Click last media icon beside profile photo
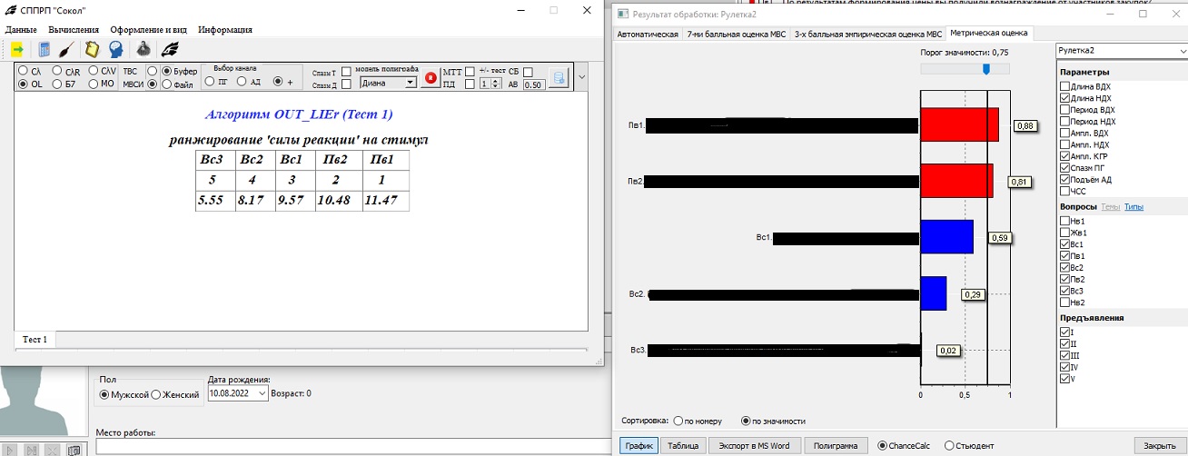1188x456 pixels. pos(74,450)
